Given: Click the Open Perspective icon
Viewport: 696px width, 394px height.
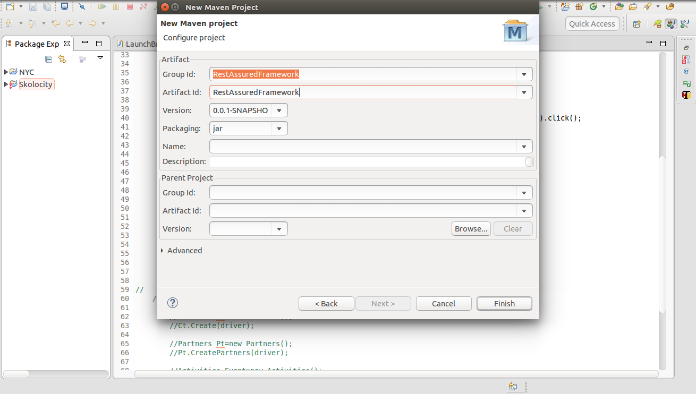Looking at the screenshot, I should 636,23.
